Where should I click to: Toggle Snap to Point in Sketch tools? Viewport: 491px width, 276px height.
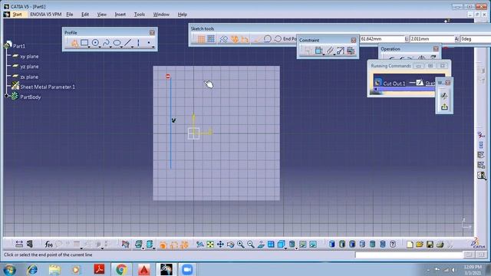tap(211, 39)
